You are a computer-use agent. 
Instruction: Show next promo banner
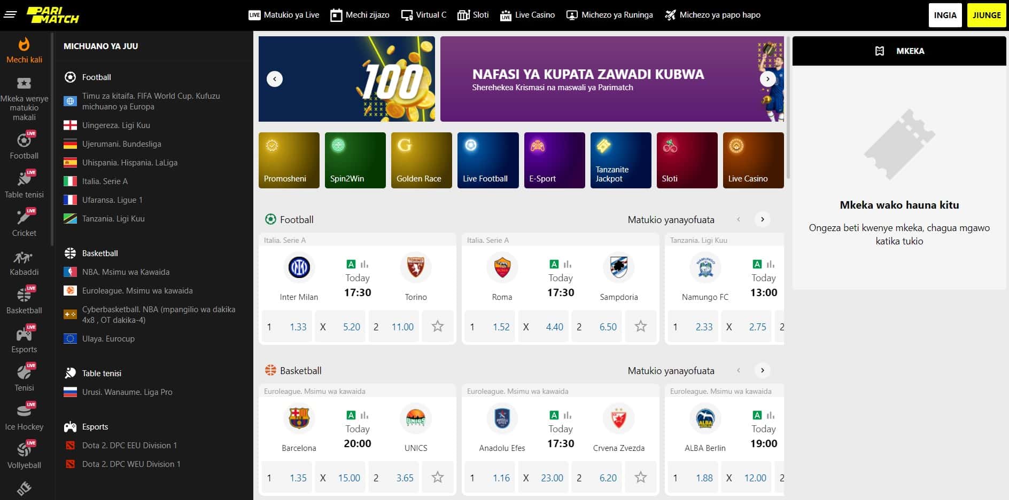click(x=768, y=79)
